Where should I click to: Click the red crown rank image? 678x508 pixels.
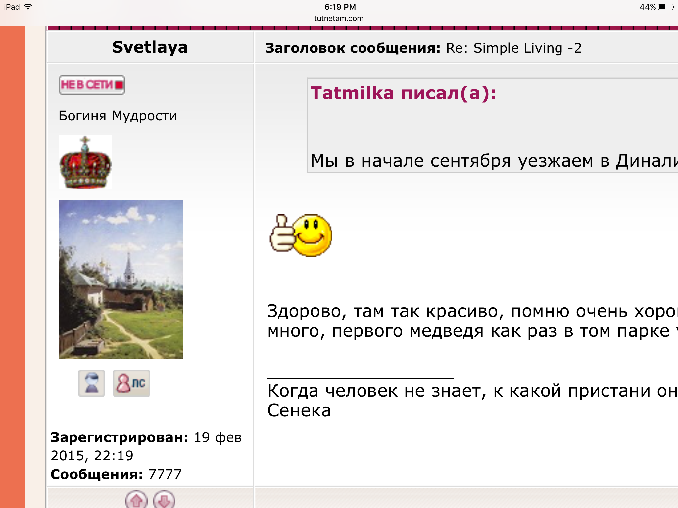pyautogui.click(x=85, y=162)
